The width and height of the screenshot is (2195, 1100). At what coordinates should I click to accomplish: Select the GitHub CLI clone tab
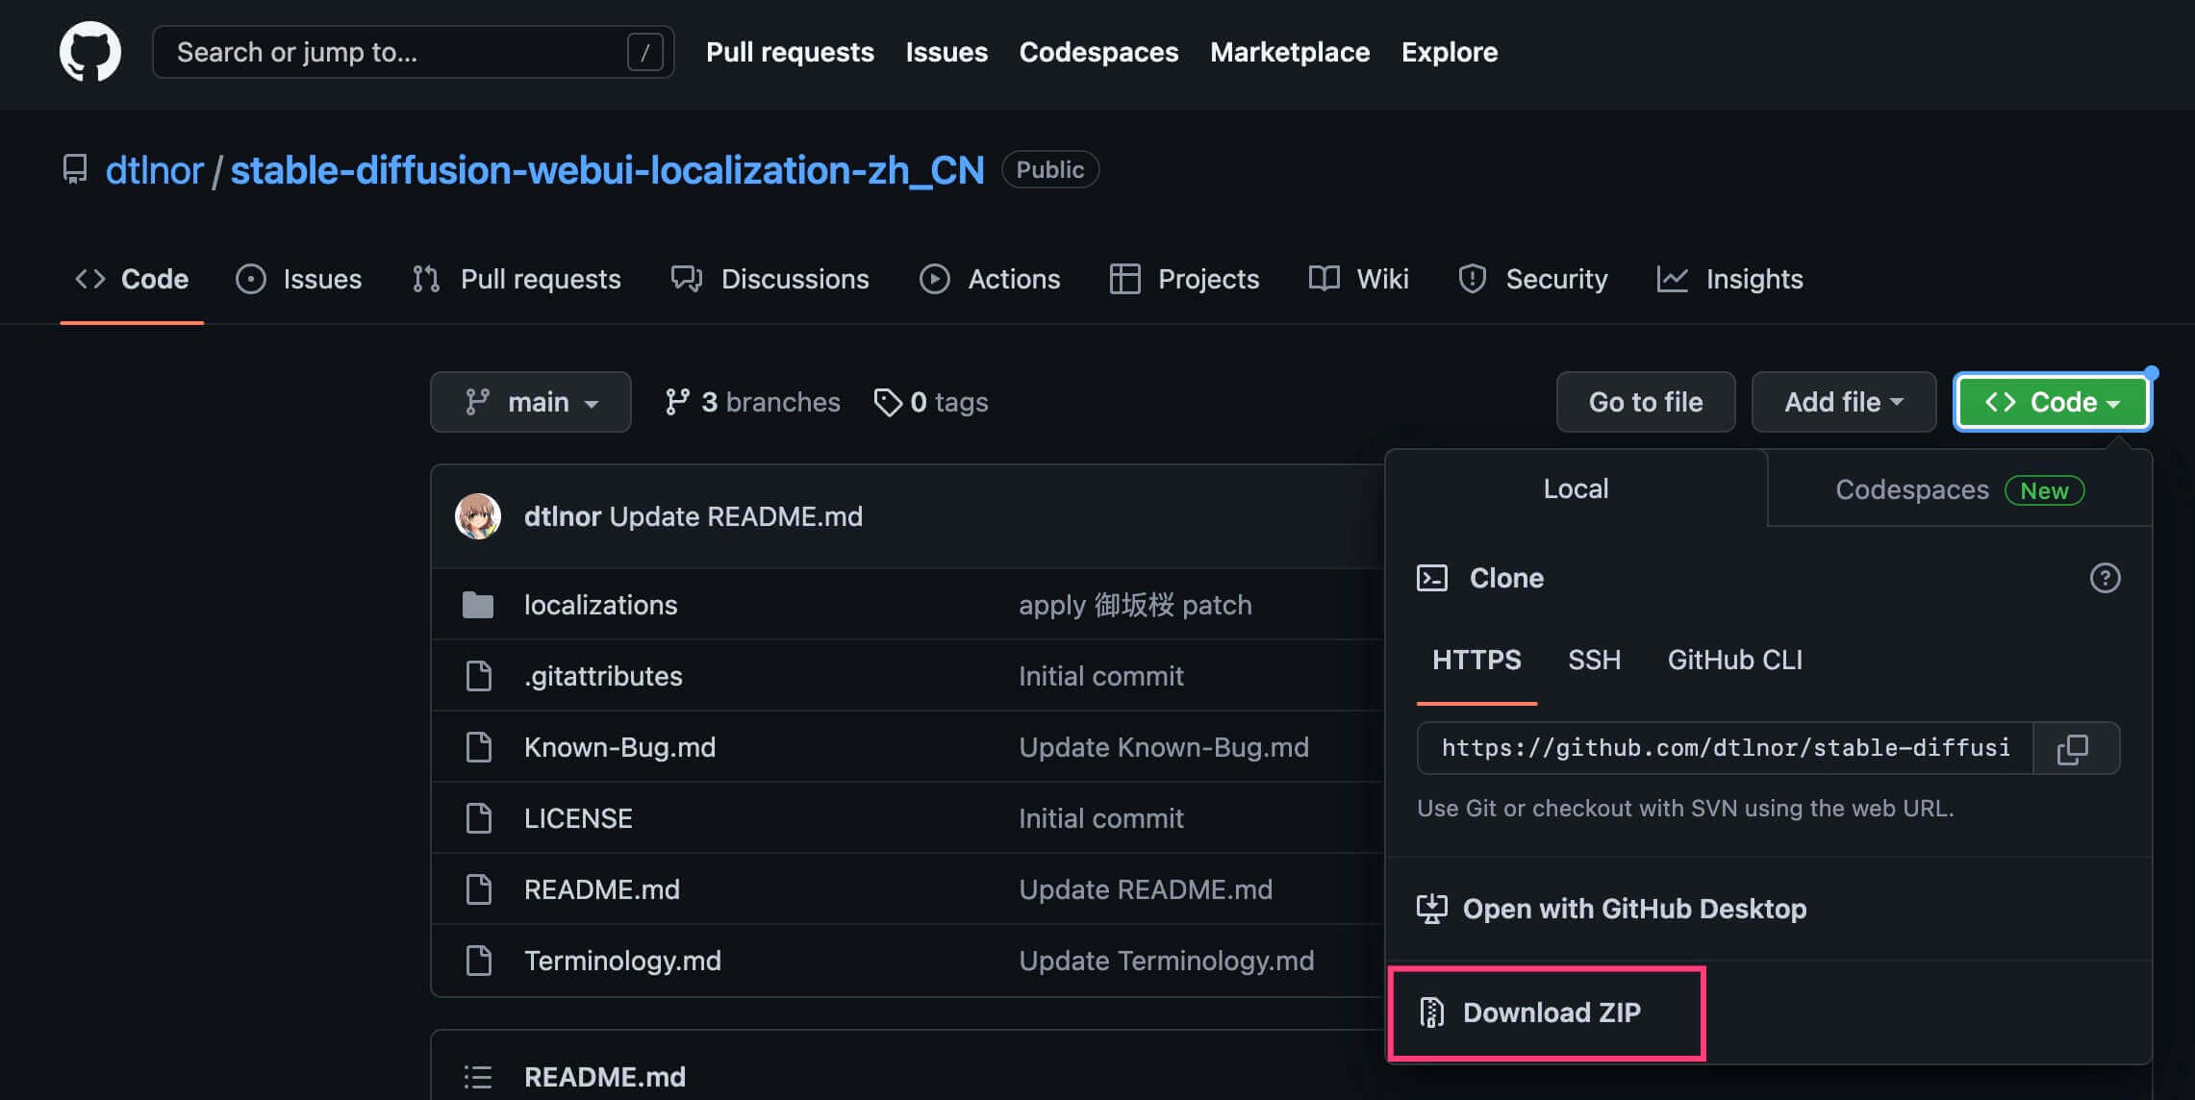1734,660
